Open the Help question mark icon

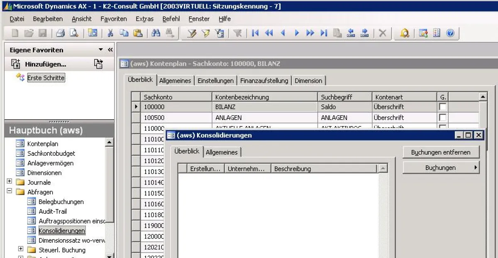451,33
